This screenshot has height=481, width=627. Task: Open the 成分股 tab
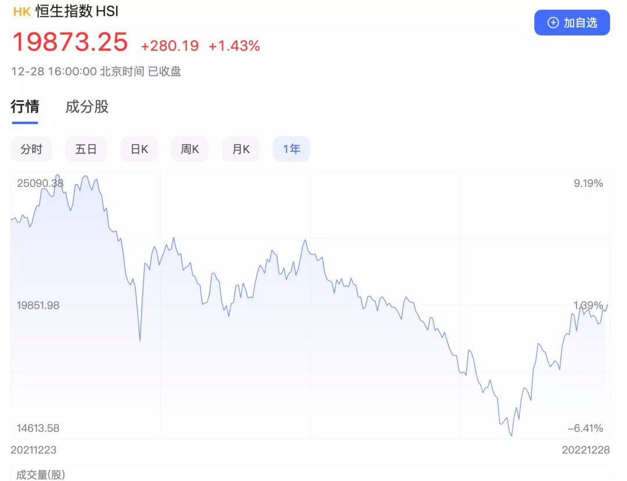coord(87,107)
